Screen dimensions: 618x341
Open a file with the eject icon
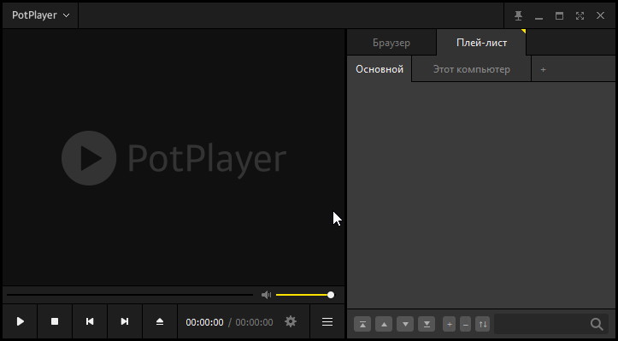(160, 321)
